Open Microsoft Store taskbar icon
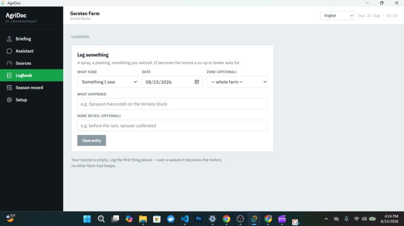404x226 pixels. pyautogui.click(x=157, y=219)
